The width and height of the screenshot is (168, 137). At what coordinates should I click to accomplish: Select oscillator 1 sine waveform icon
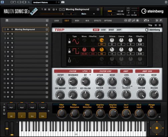pyautogui.click(x=76, y=41)
